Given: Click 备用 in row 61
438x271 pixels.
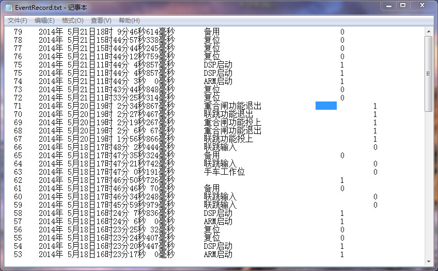Looking at the screenshot, I should [x=212, y=188].
